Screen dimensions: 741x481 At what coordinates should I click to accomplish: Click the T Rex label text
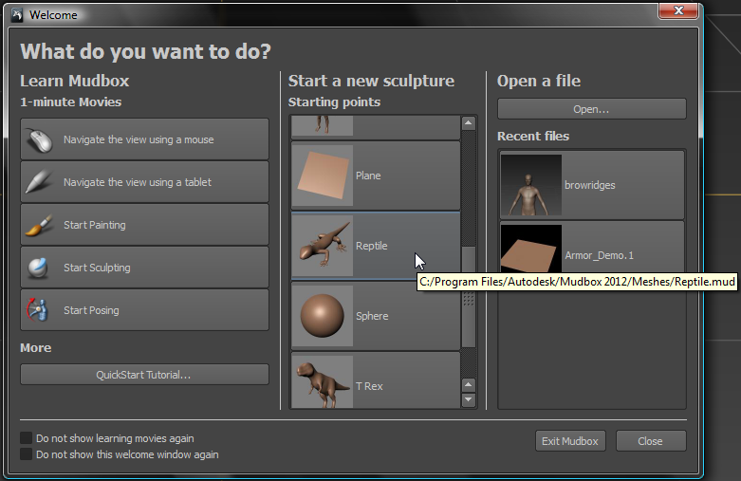coord(369,386)
